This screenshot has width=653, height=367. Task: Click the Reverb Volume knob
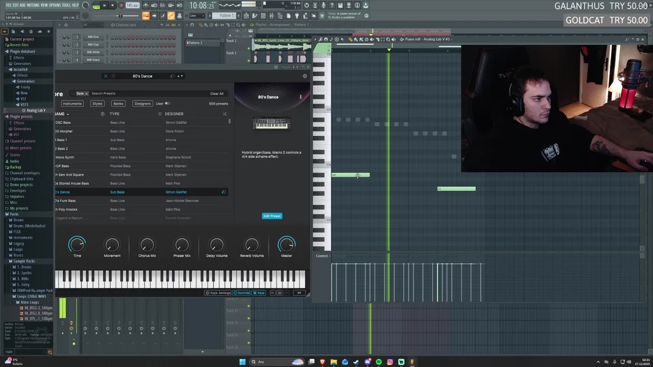point(252,245)
